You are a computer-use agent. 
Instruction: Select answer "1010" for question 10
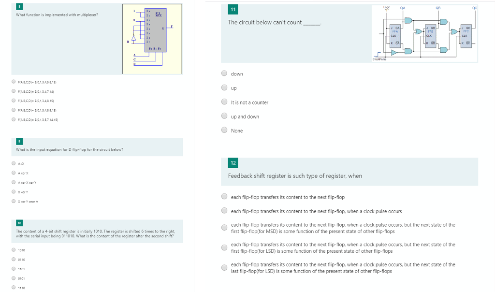pyautogui.click(x=14, y=250)
